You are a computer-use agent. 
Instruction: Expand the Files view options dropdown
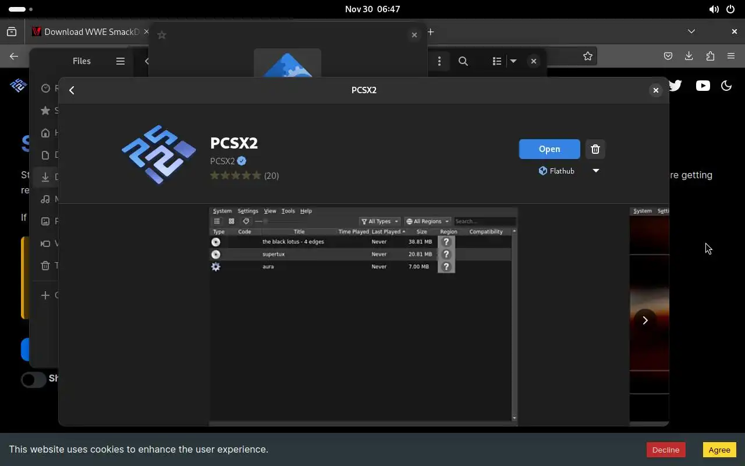click(x=513, y=61)
